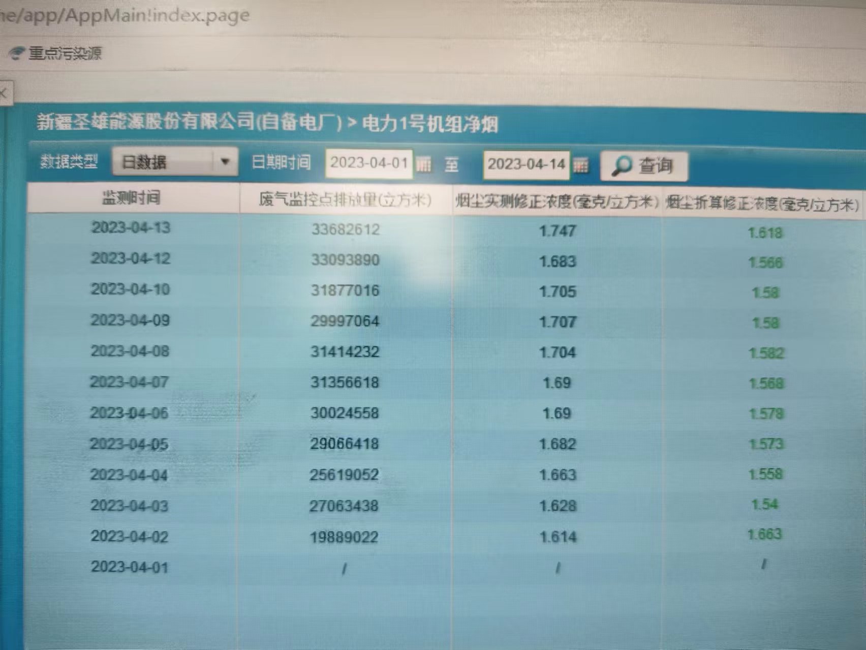Click the 烟尘实测修正浓度 column header

point(556,202)
